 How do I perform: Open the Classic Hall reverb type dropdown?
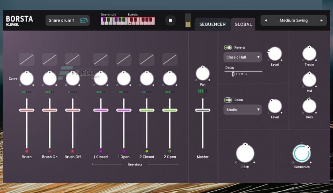coord(243,57)
